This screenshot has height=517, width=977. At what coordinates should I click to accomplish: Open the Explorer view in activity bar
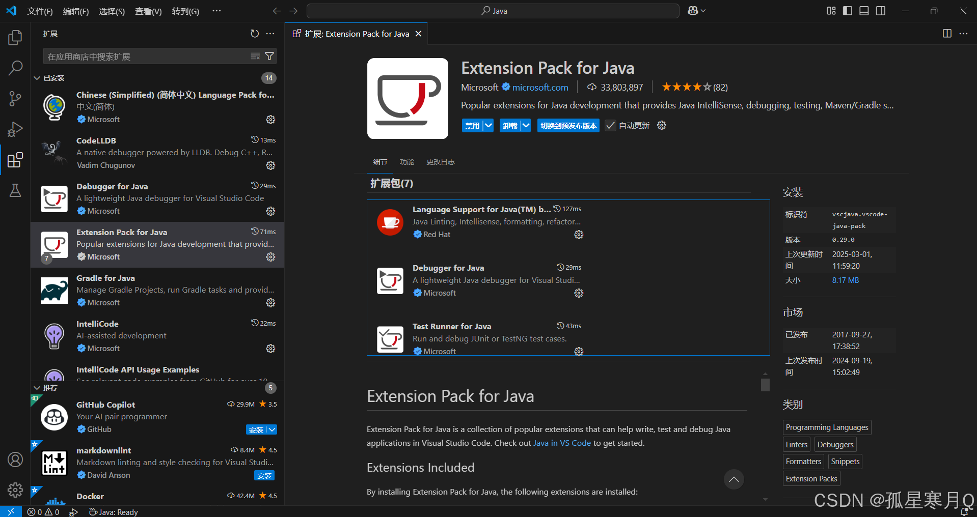click(x=15, y=38)
